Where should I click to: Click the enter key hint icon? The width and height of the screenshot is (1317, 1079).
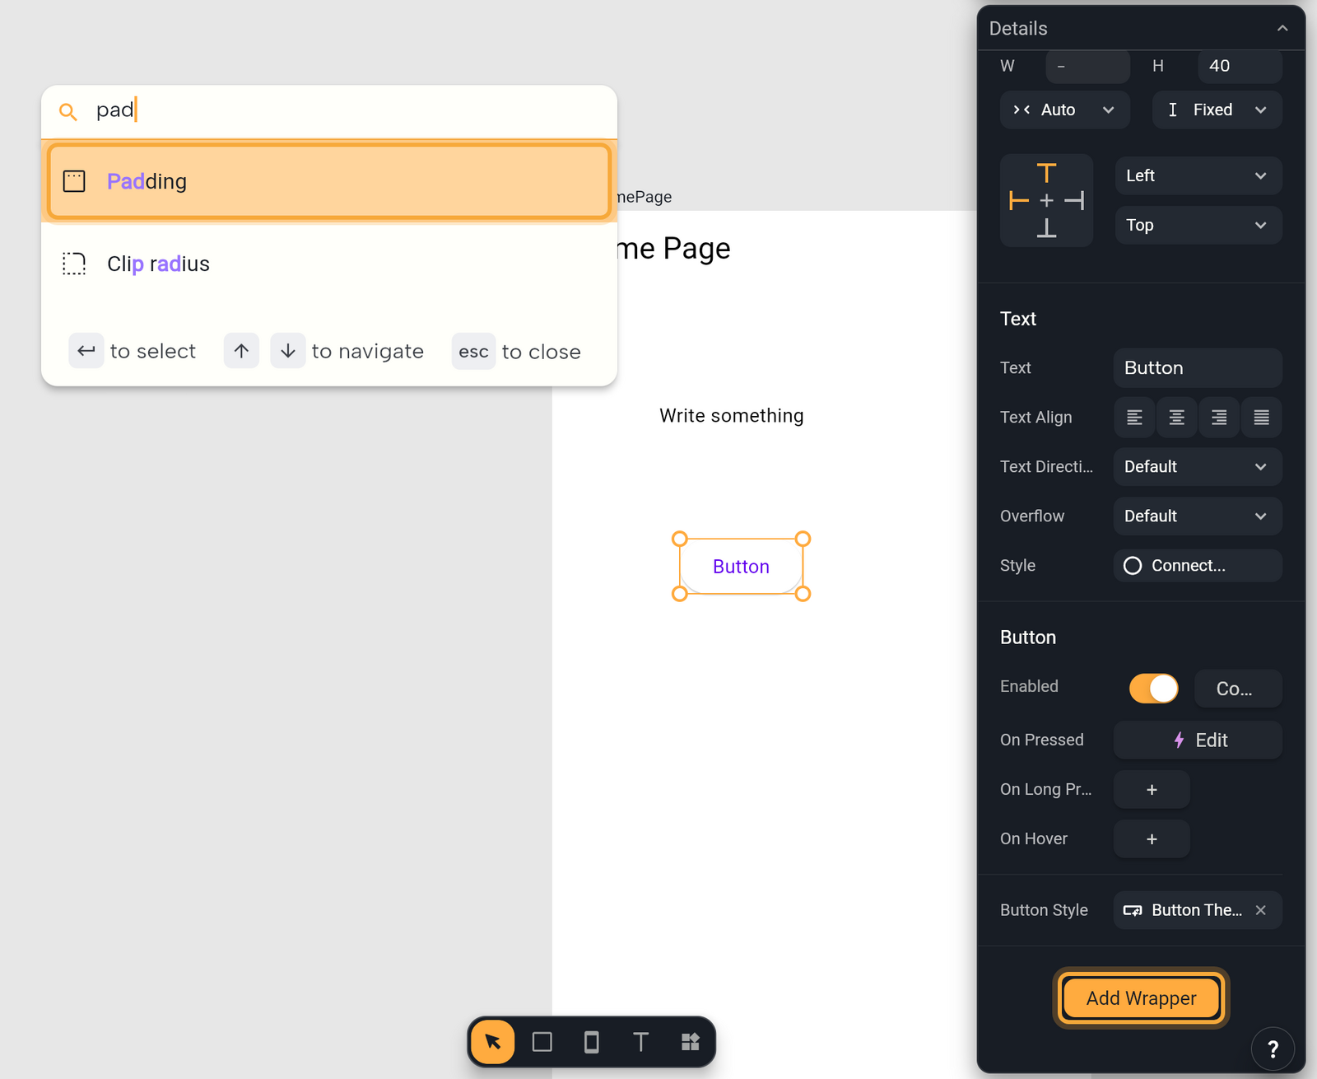pos(86,351)
